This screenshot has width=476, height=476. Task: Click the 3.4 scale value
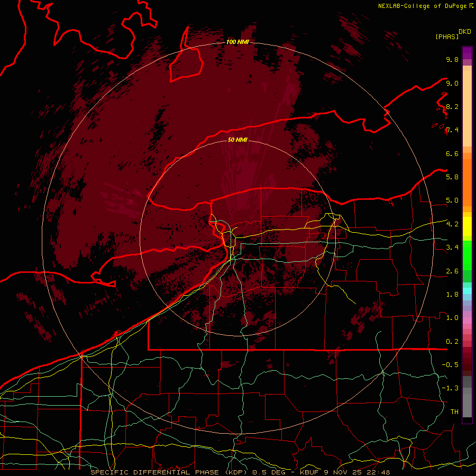click(x=452, y=248)
